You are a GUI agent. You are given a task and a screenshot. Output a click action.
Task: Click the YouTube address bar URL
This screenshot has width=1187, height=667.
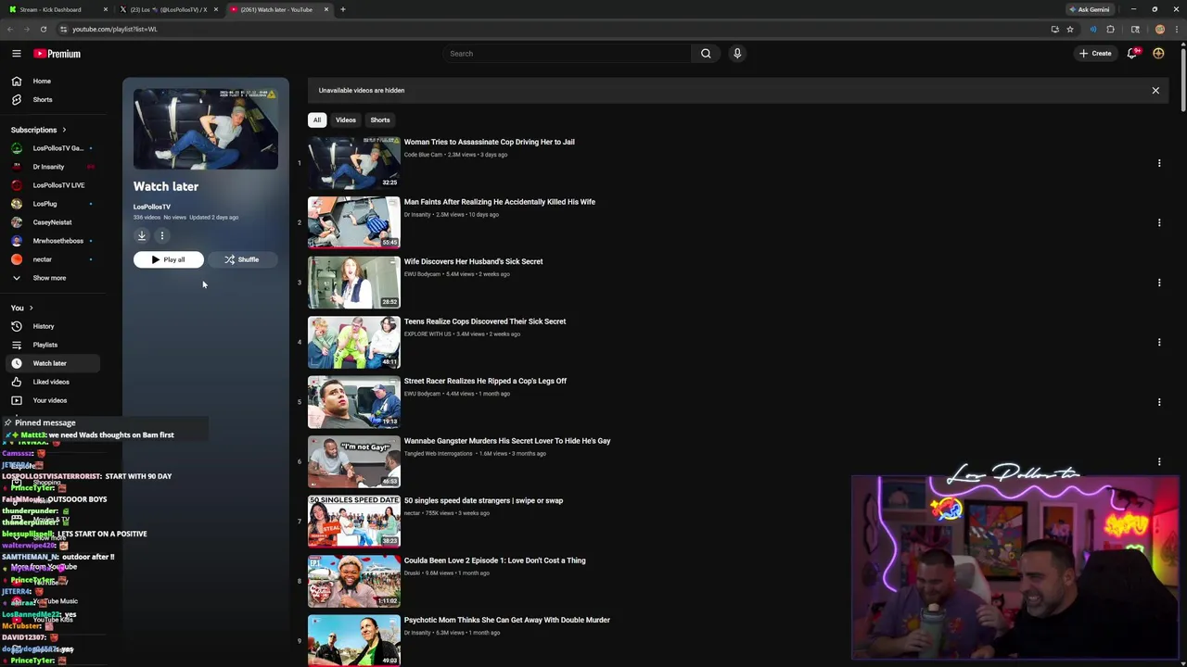tap(115, 29)
